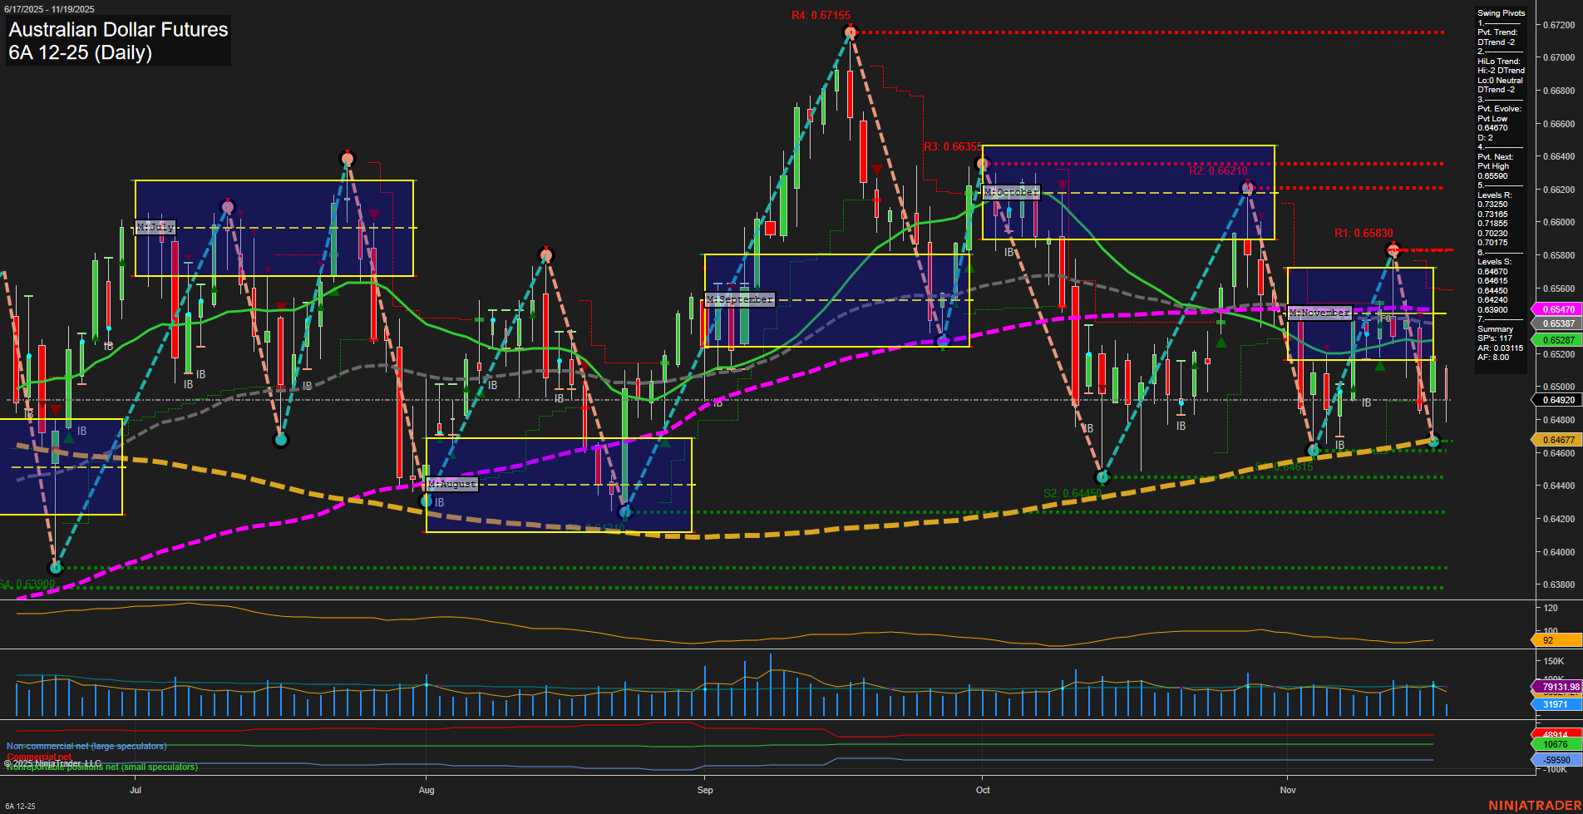Select the Non-commercial net legend label
The width and height of the screenshot is (1583, 814).
(86, 746)
